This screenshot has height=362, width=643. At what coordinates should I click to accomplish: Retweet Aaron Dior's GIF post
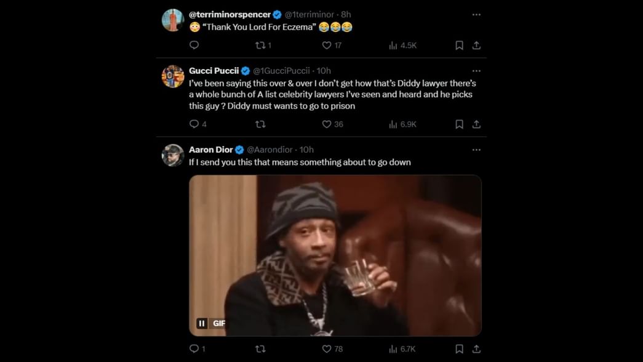click(x=260, y=348)
